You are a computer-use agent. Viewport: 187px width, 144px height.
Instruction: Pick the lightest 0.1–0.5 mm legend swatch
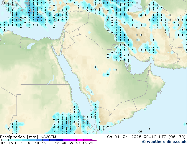[5, 140]
